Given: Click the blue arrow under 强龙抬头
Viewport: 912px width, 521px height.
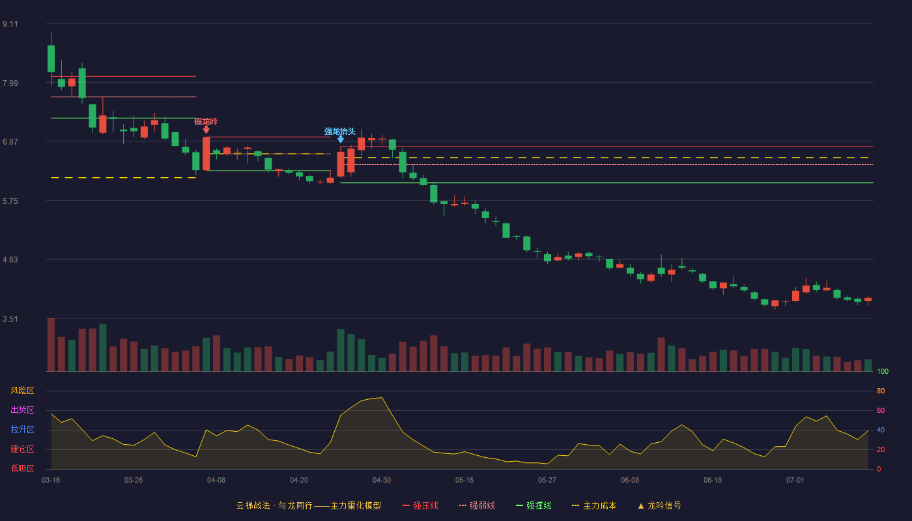Looking at the screenshot, I should [x=340, y=139].
